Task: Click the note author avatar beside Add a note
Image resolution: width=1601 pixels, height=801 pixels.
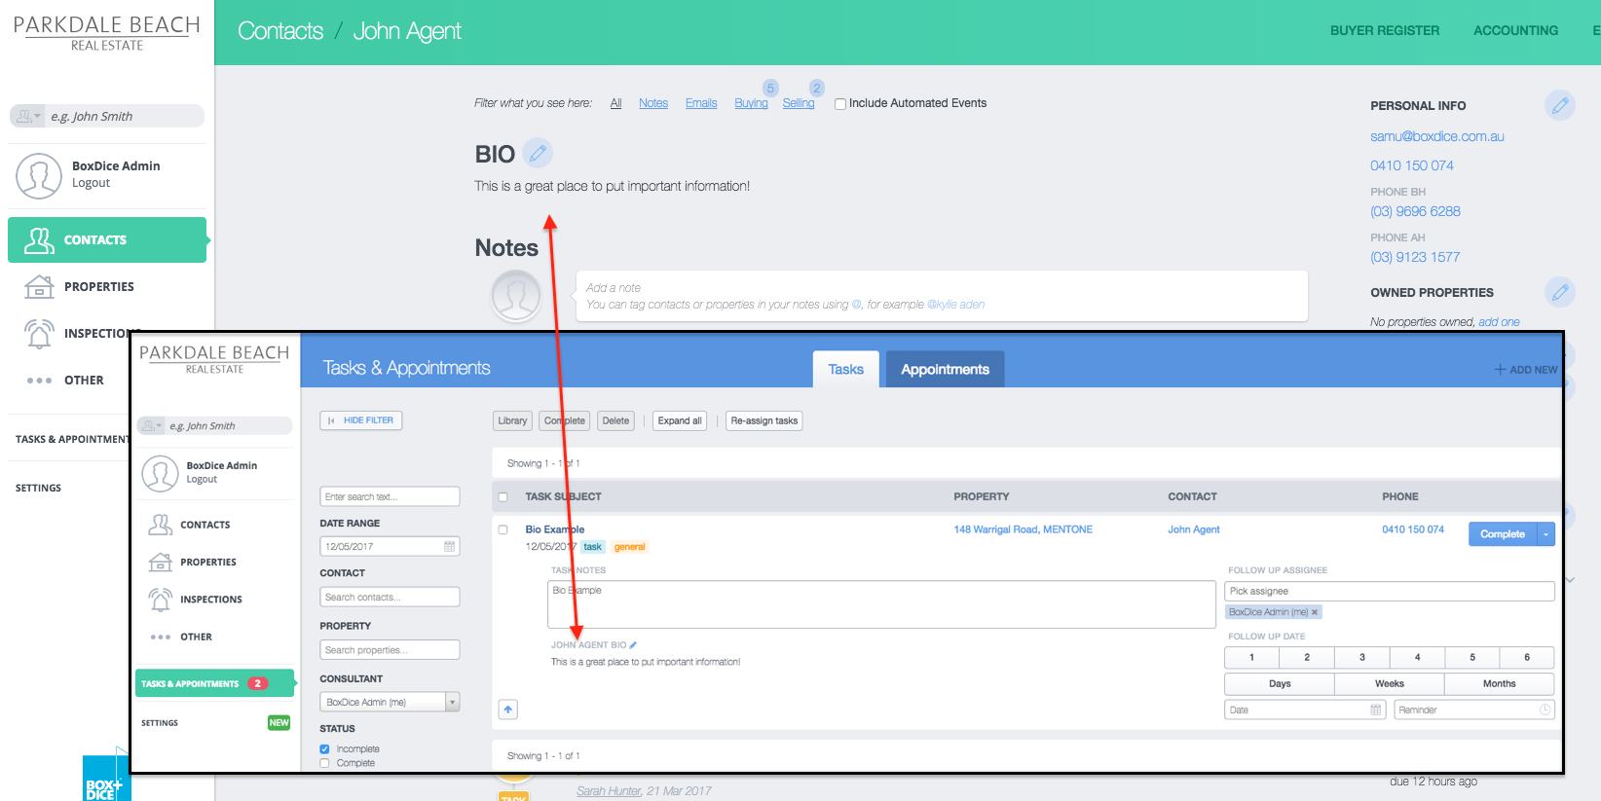Action: [516, 296]
